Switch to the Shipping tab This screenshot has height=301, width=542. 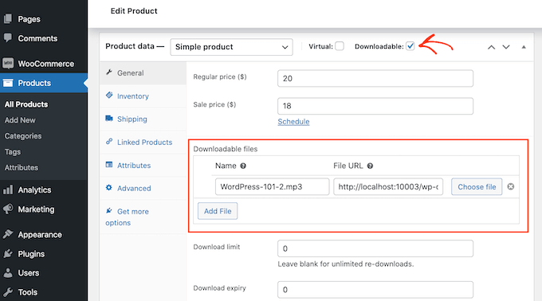[x=143, y=119]
